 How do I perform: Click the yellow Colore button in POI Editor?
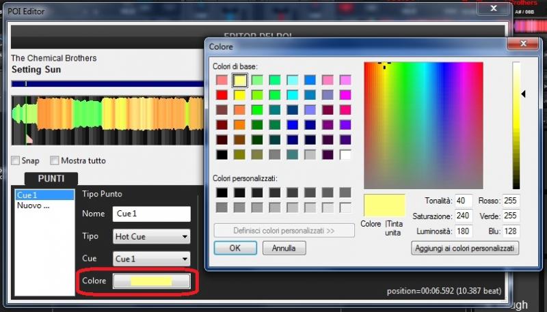coord(152,281)
